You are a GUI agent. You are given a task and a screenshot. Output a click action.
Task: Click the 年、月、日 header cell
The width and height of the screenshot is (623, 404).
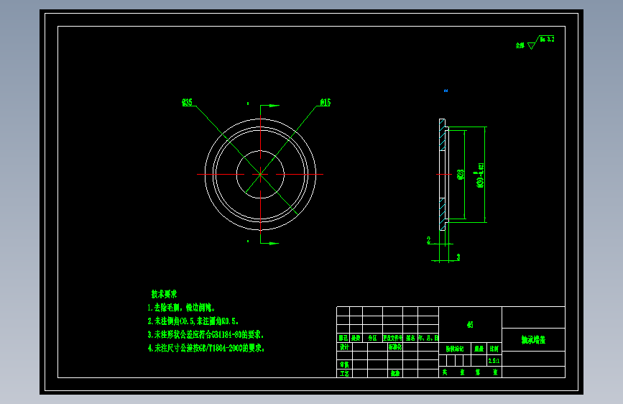click(x=428, y=338)
